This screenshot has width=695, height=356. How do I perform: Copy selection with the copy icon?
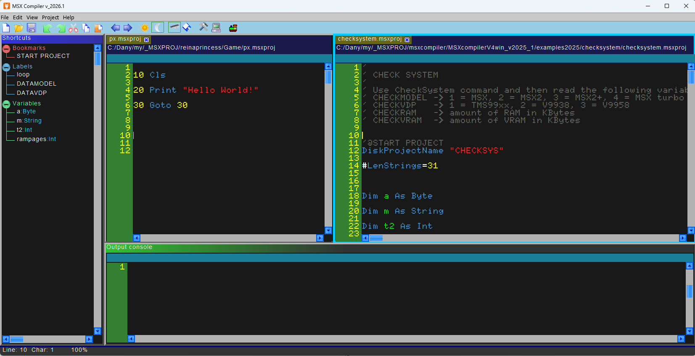(86, 28)
